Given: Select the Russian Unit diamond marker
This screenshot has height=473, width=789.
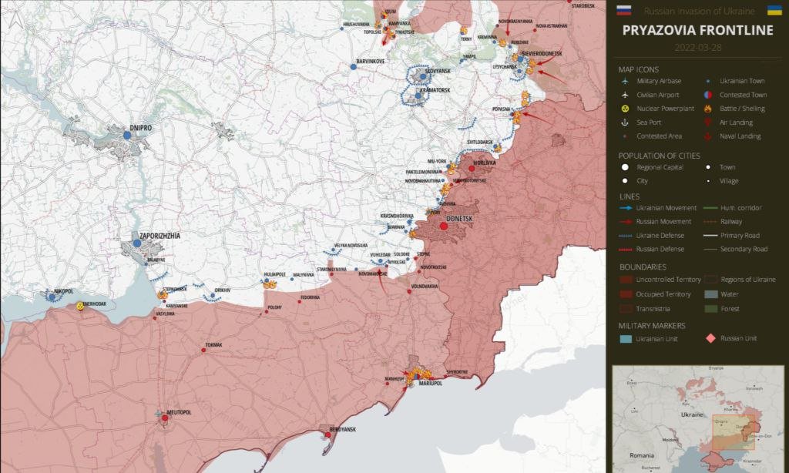Looking at the screenshot, I should 710,338.
